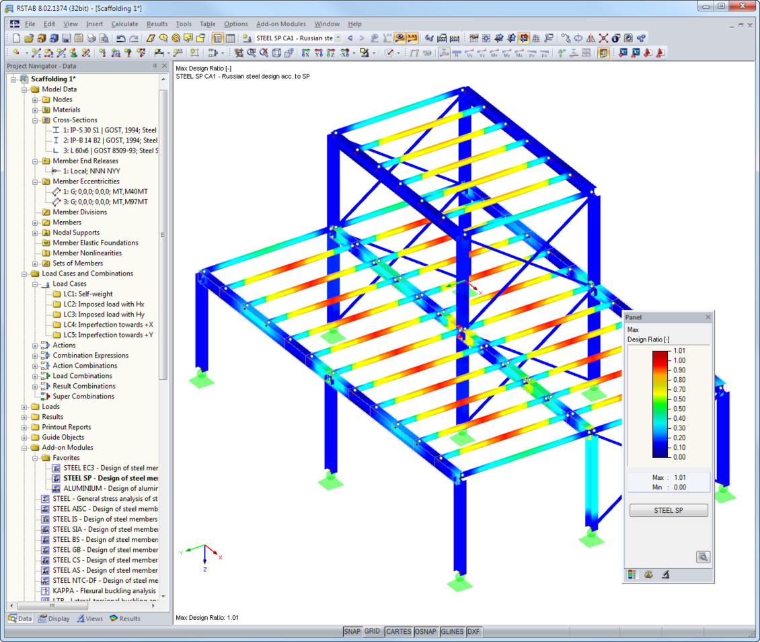Click the Print icon in toolbar

(91, 38)
